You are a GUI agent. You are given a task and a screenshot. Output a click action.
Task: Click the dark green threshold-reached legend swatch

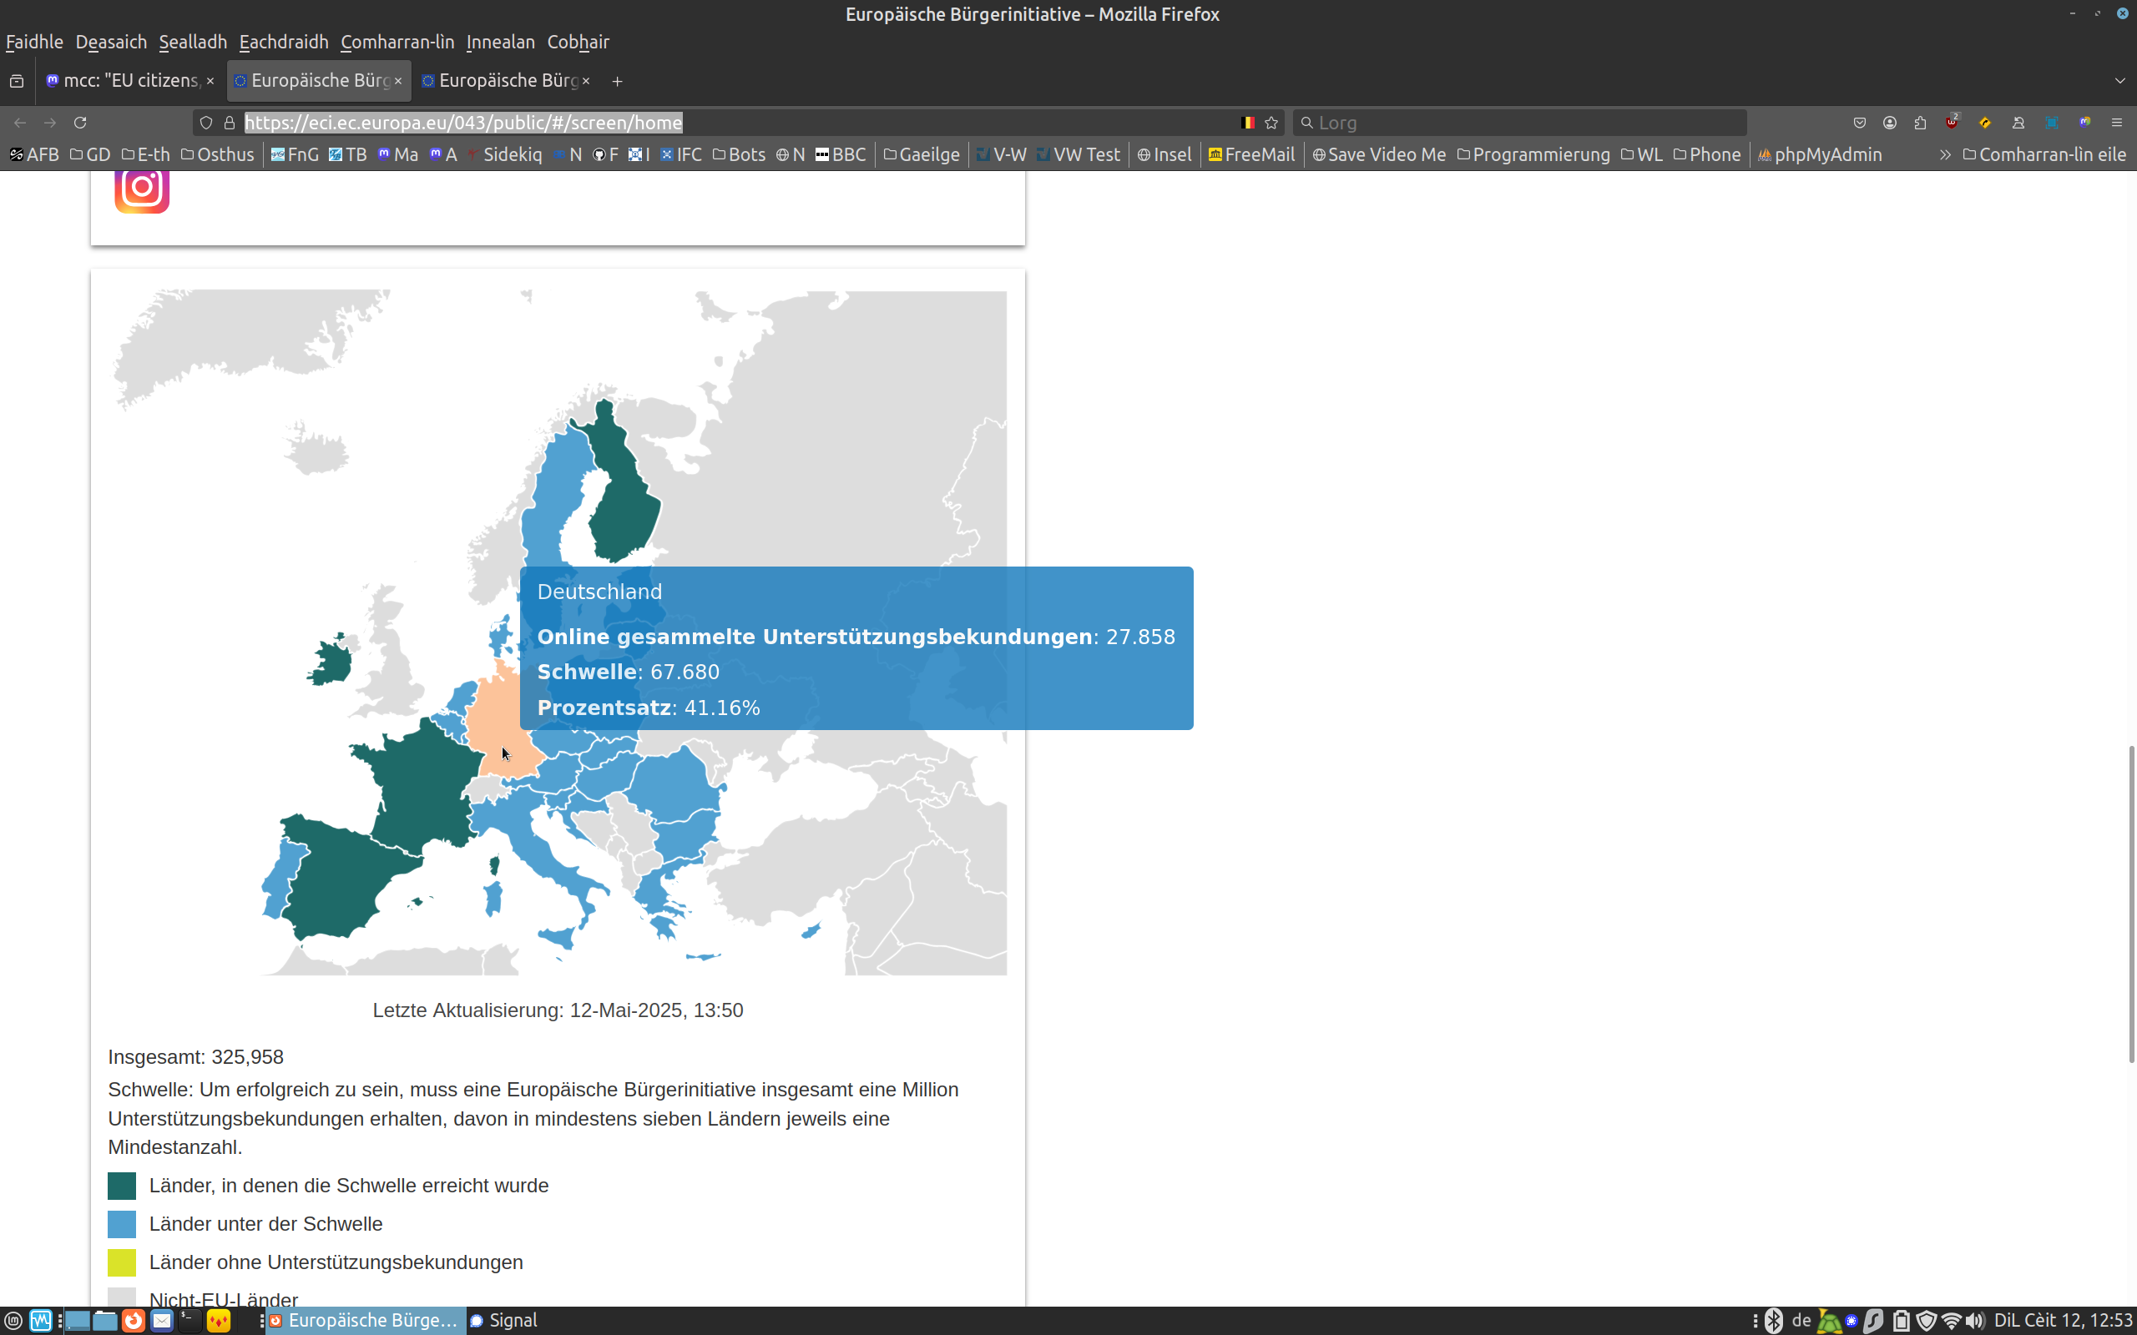pyautogui.click(x=122, y=1186)
